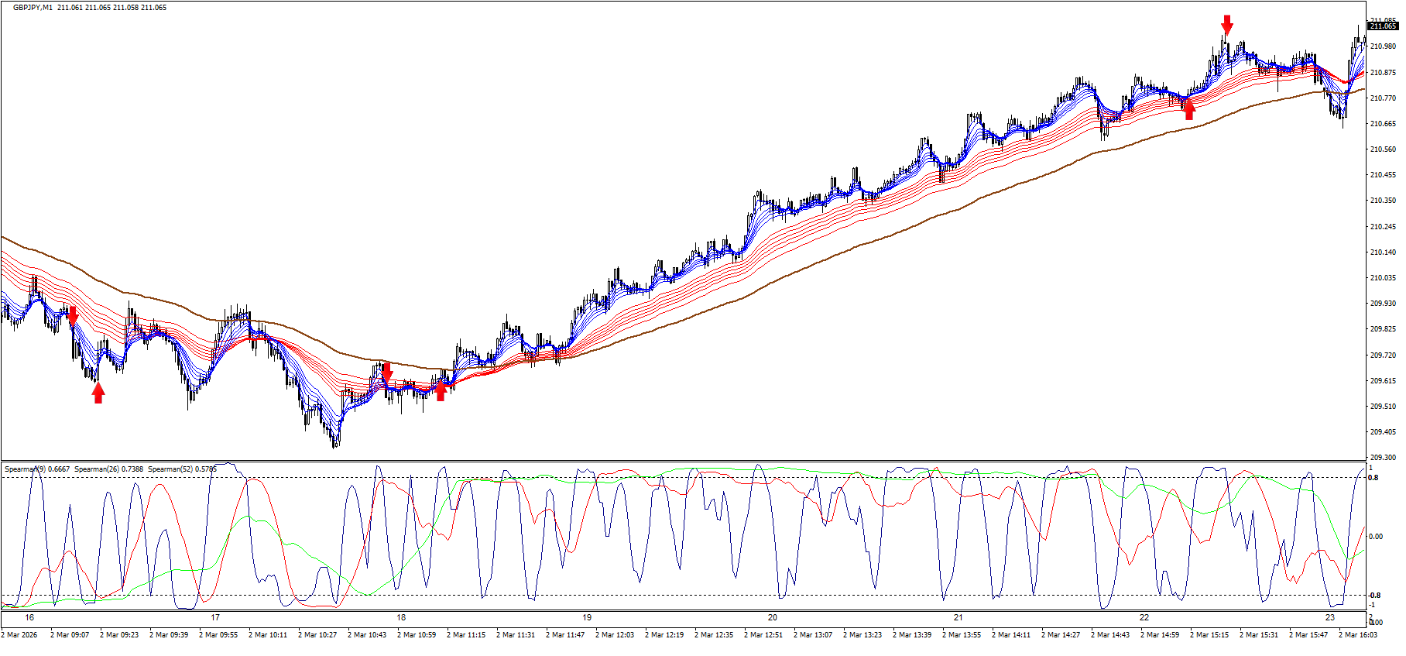Viewport: 1406px width, 656px height.
Task: Click the red up arrow near the 15:15 pullback
Action: [x=1189, y=111]
